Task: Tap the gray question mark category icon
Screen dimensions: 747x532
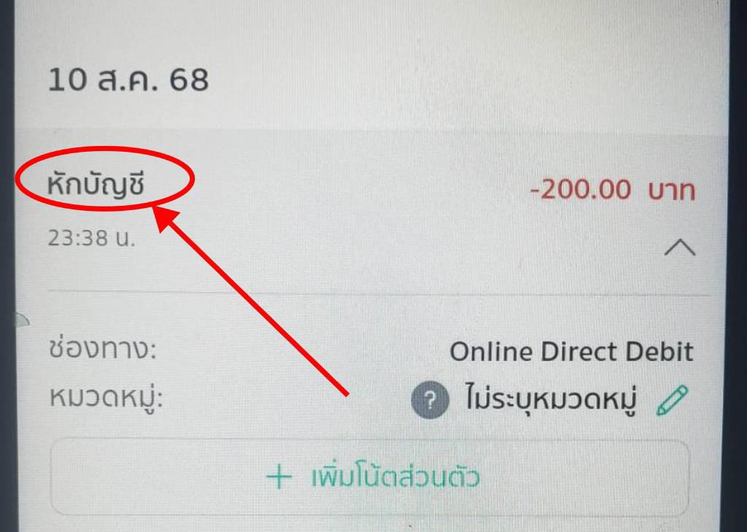Action: pos(430,400)
